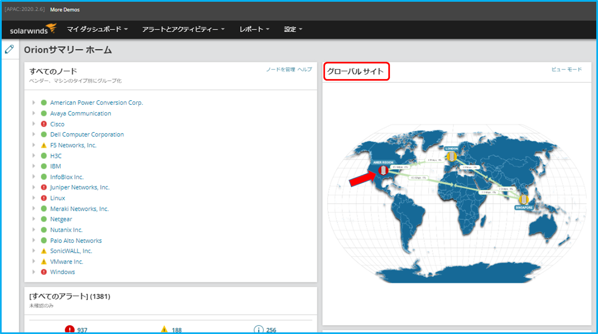Expand the Windows node group
Viewport: 598px width, 334px height.
point(34,272)
